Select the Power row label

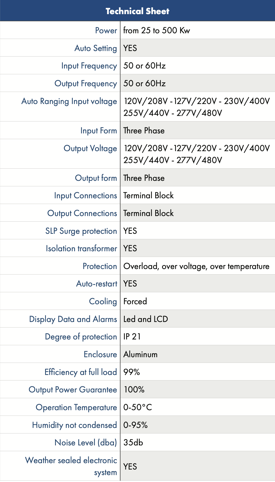[x=106, y=30]
